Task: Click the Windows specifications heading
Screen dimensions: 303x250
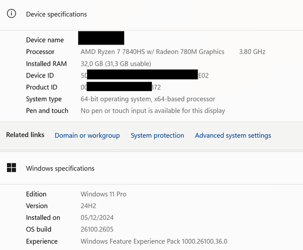Action: coord(60,168)
